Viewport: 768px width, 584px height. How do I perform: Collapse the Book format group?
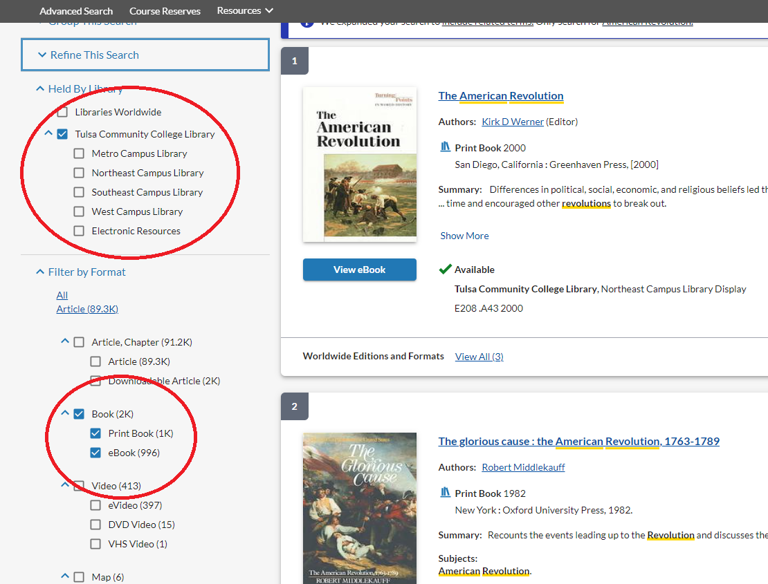click(x=65, y=413)
